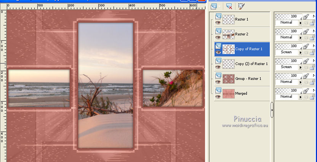Screen dimensions: 317x162
Task: Click the Delete Layer toolbar icon
Action: 229,6
